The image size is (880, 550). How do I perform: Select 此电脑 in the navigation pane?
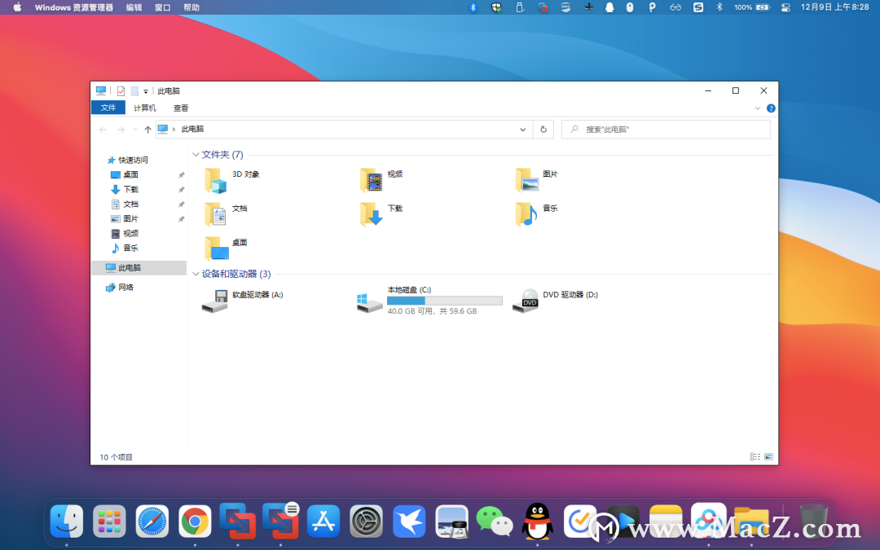[139, 268]
